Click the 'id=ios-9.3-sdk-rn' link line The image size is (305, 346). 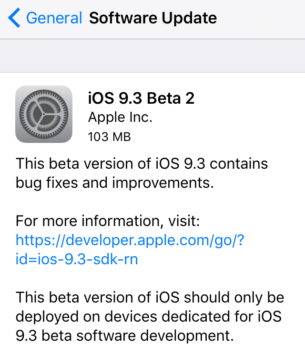77,259
